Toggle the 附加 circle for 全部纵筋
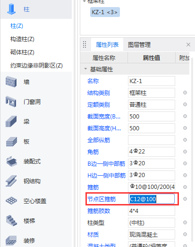195x247 pixels. [185, 140]
